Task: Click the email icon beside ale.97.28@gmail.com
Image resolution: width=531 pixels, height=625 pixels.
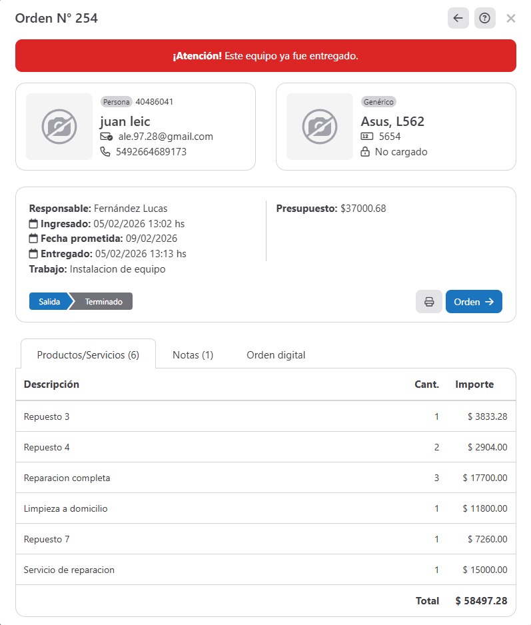Action: (x=106, y=137)
